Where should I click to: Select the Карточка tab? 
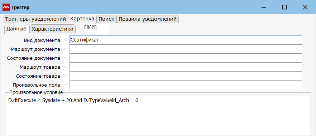point(82,19)
